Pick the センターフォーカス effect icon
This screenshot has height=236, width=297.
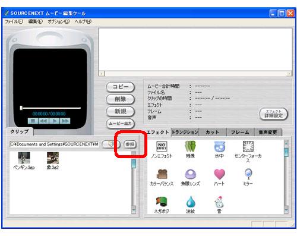click(x=248, y=146)
